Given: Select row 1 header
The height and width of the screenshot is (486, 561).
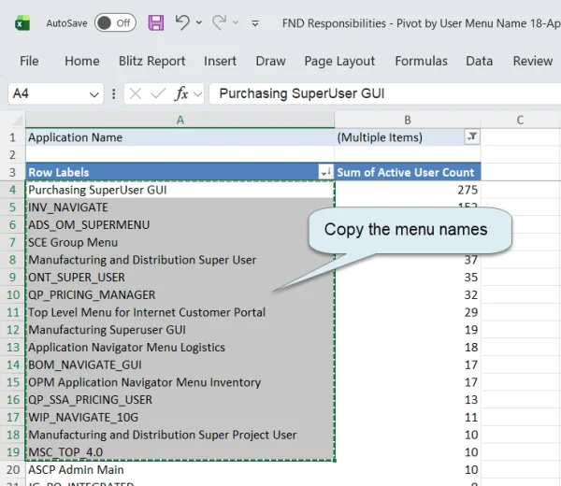Looking at the screenshot, I should coord(12,137).
